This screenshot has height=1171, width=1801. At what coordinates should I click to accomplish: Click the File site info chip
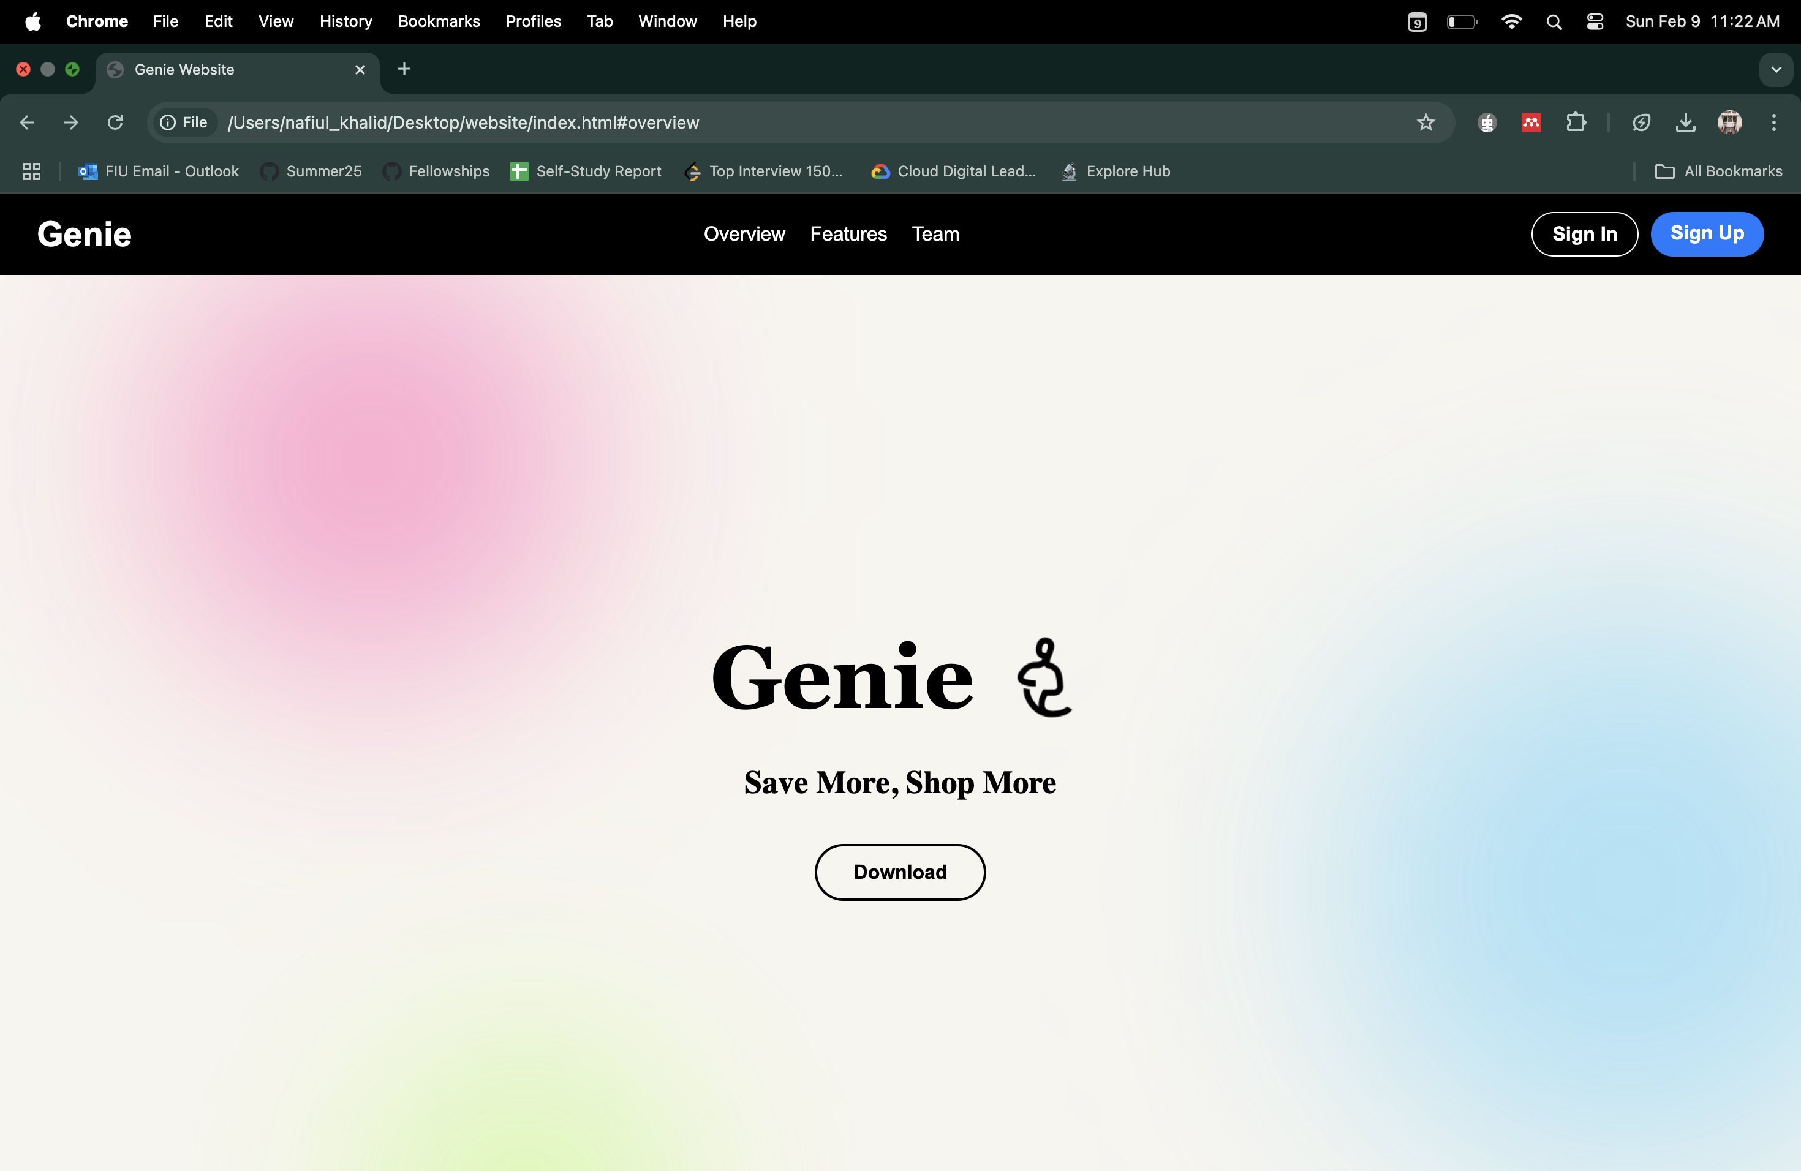tap(184, 122)
